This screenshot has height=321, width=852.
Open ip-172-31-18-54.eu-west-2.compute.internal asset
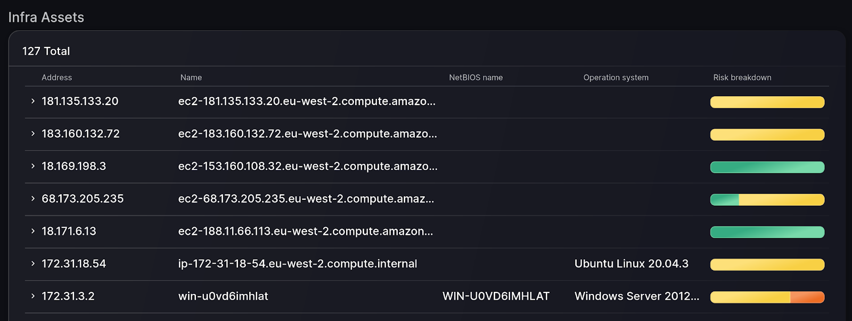click(x=298, y=264)
